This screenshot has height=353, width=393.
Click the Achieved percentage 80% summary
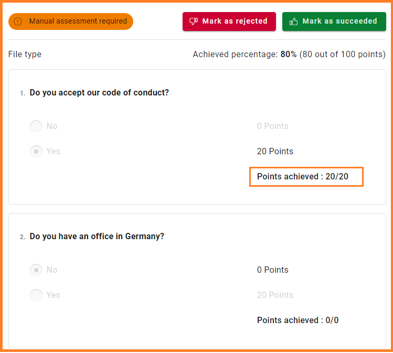(x=289, y=55)
